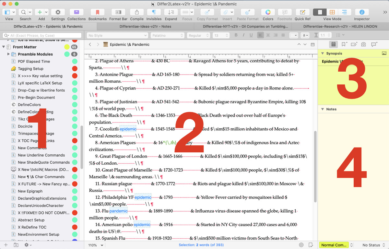Open the Bookmarks toolbar icon
Viewport: 389px width, 249px height.
click(97, 12)
